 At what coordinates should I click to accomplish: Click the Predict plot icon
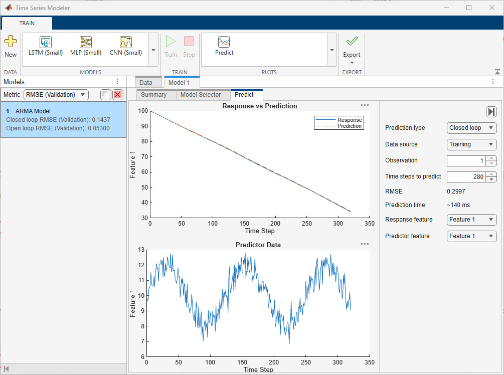coord(224,42)
